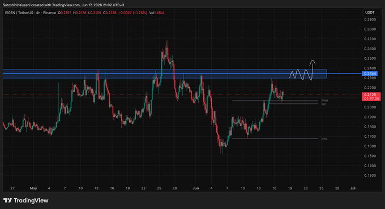385x209 pixels.
Task: Click the 0.2000 price axis label
Action: 370,107
